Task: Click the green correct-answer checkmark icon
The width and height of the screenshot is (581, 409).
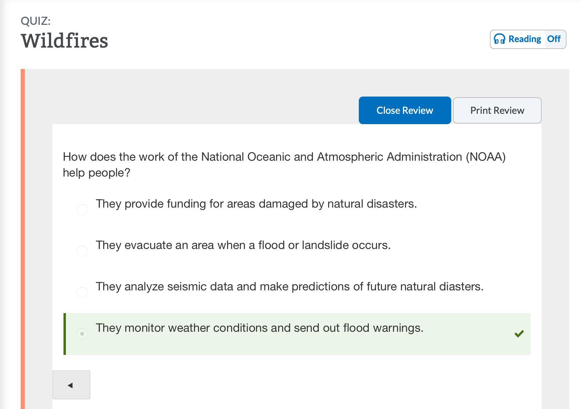Action: (519, 333)
